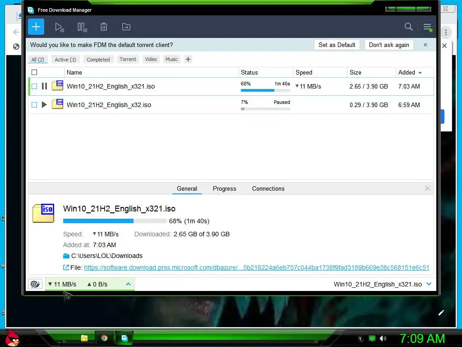
Task: Check the Win10_21H2_English_x32.iso row checkbox
Action: point(34,105)
